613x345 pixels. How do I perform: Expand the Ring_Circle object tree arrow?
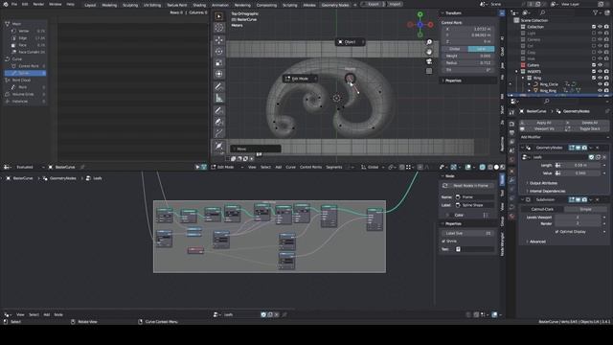click(530, 84)
